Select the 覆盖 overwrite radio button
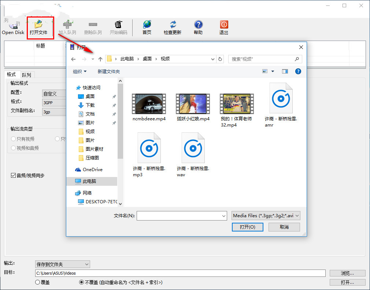Viewport: 370px width, 290px height. tap(37, 282)
